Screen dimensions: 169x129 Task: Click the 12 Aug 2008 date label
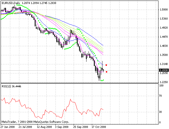[44, 127]
